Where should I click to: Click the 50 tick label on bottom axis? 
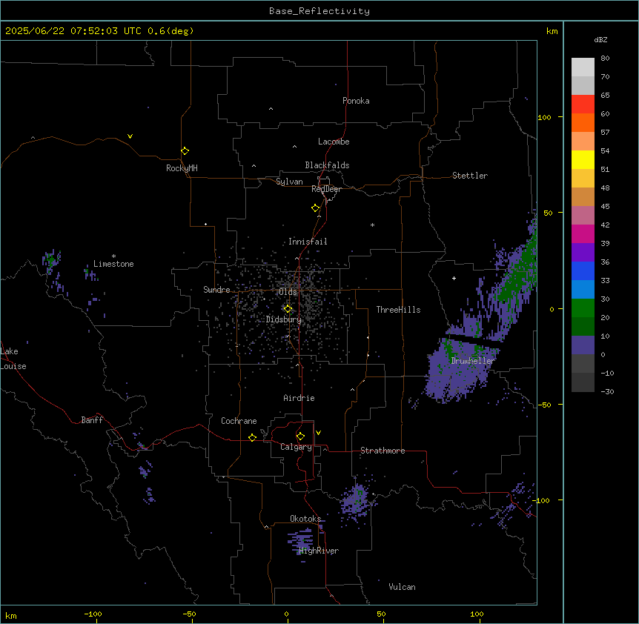point(381,614)
